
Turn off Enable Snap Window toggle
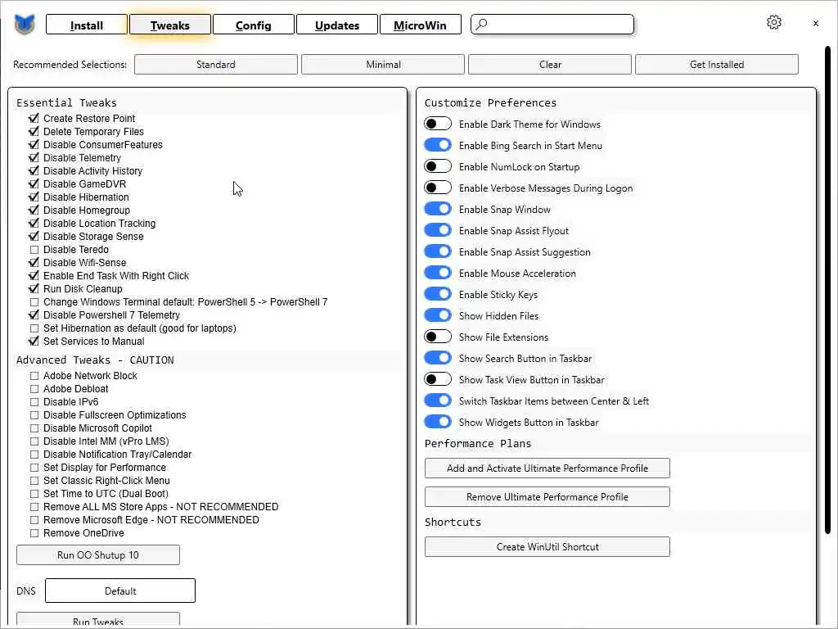pos(438,209)
